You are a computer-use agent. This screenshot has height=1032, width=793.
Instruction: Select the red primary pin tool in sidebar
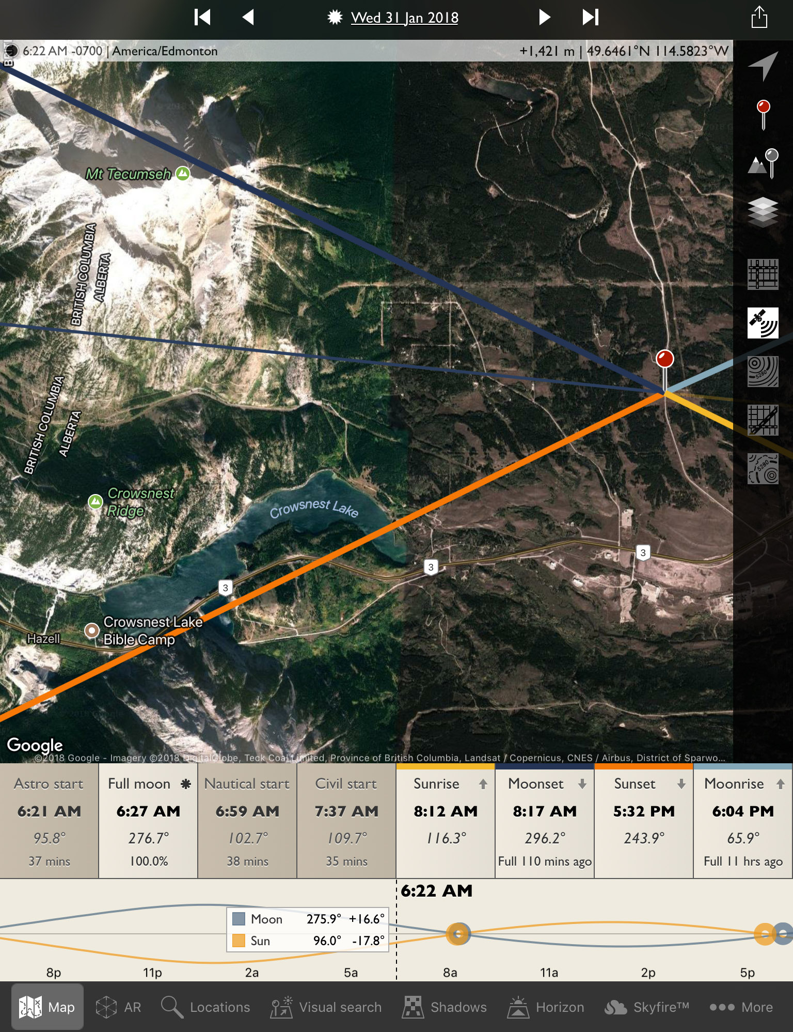pyautogui.click(x=763, y=114)
